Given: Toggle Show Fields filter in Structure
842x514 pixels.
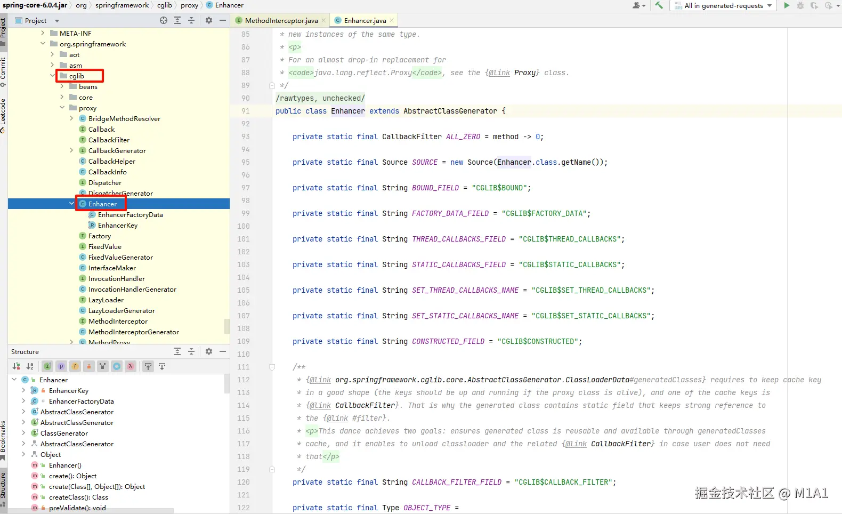Looking at the screenshot, I should point(75,366).
